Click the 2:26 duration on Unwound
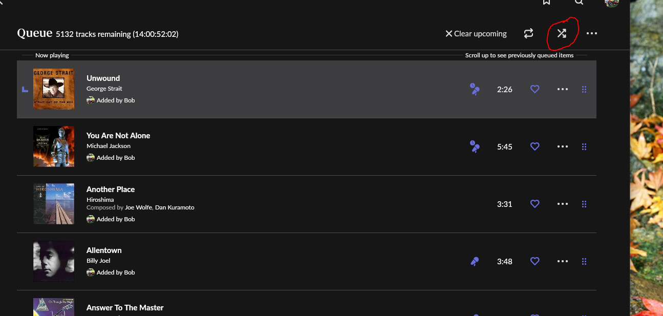This screenshot has width=663, height=316. (505, 90)
